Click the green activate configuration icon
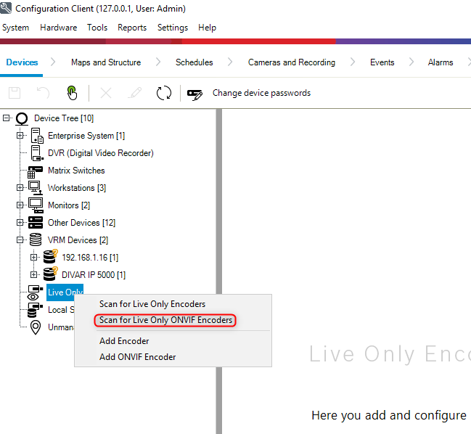The width and height of the screenshot is (471, 434). click(71, 93)
